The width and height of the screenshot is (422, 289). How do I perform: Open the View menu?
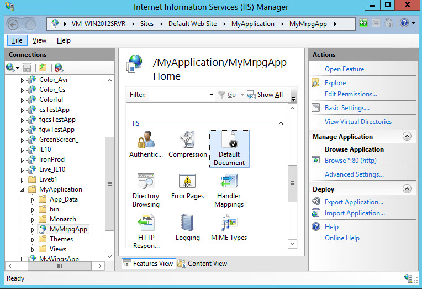tap(39, 40)
